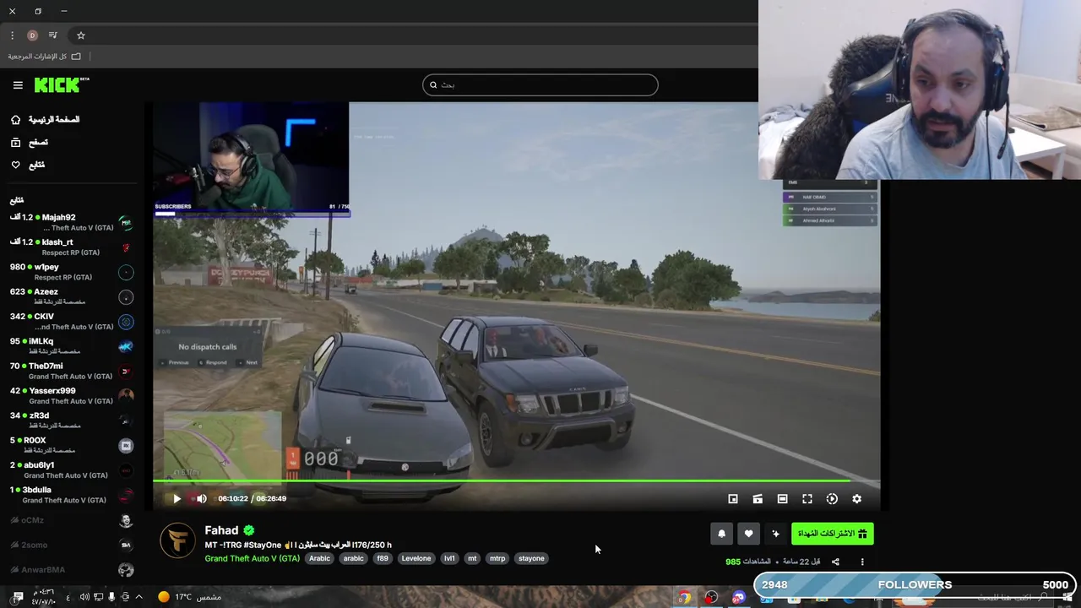Select the capitalized Arabic tag

tap(319, 558)
